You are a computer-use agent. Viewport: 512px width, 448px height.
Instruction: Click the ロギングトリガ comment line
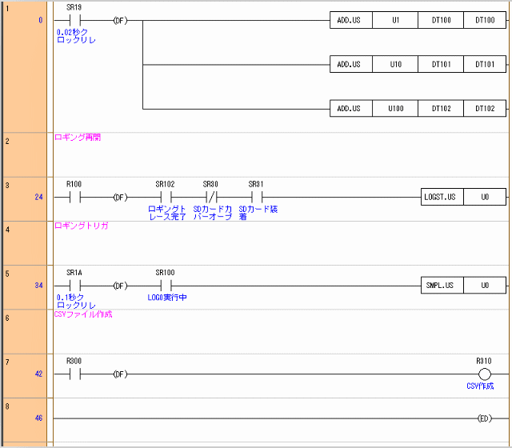[x=81, y=226]
